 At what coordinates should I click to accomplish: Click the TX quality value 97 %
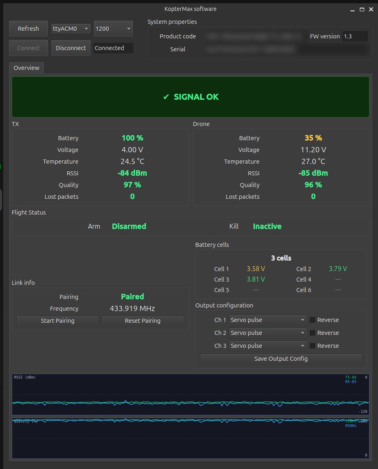tap(132, 185)
